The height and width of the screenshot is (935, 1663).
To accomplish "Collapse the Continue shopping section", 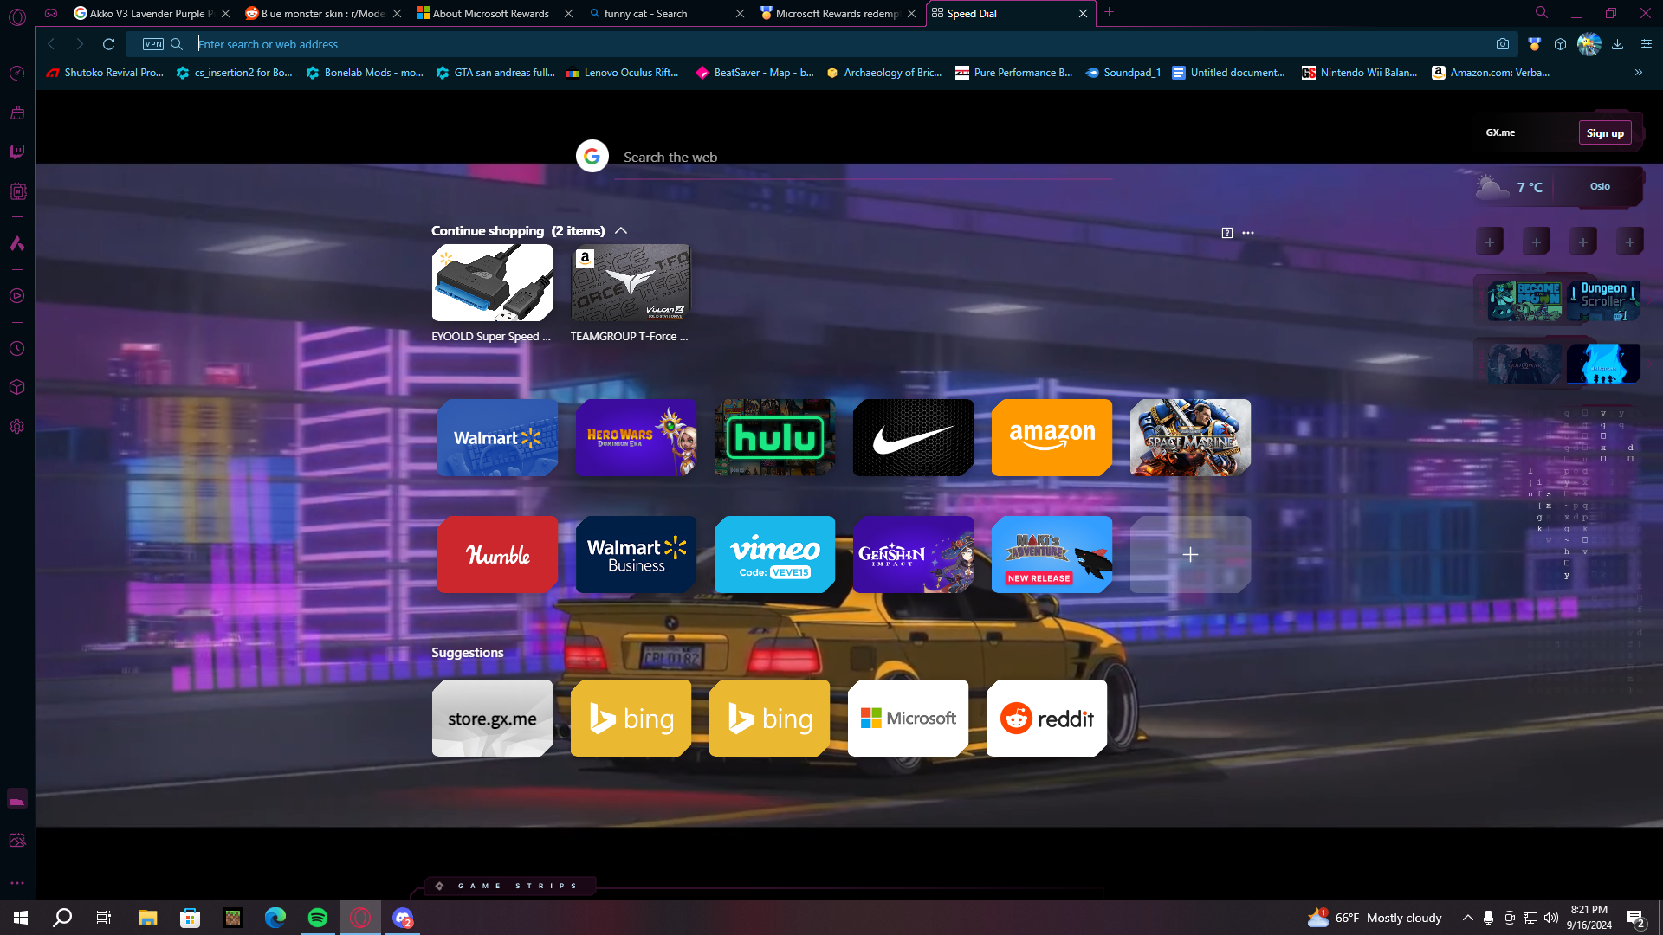I will [621, 231].
